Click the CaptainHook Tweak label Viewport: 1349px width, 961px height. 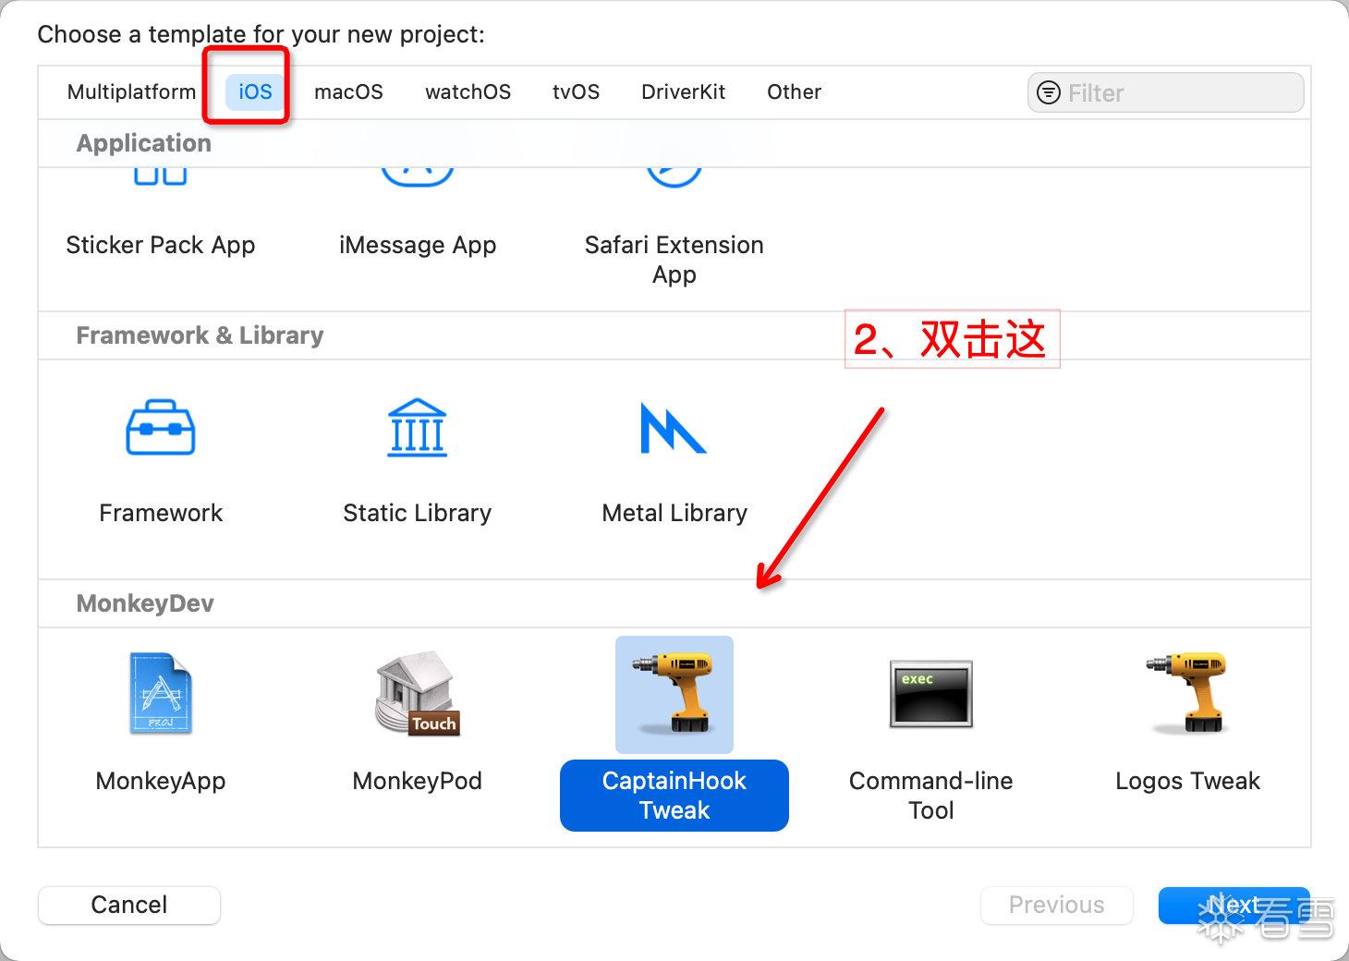tap(674, 796)
